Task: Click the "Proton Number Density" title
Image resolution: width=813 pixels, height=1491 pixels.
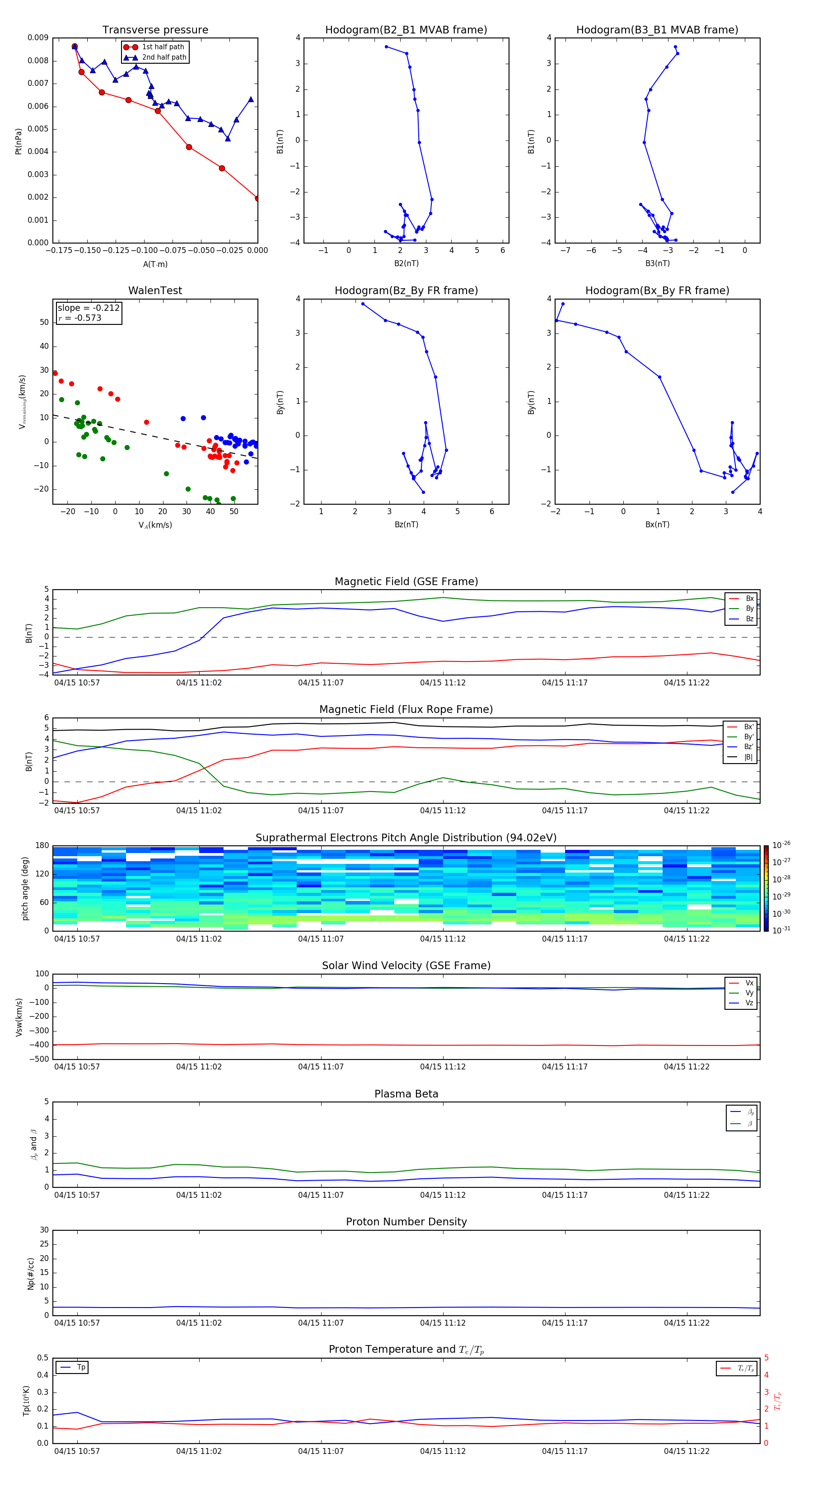Action: (x=406, y=1222)
